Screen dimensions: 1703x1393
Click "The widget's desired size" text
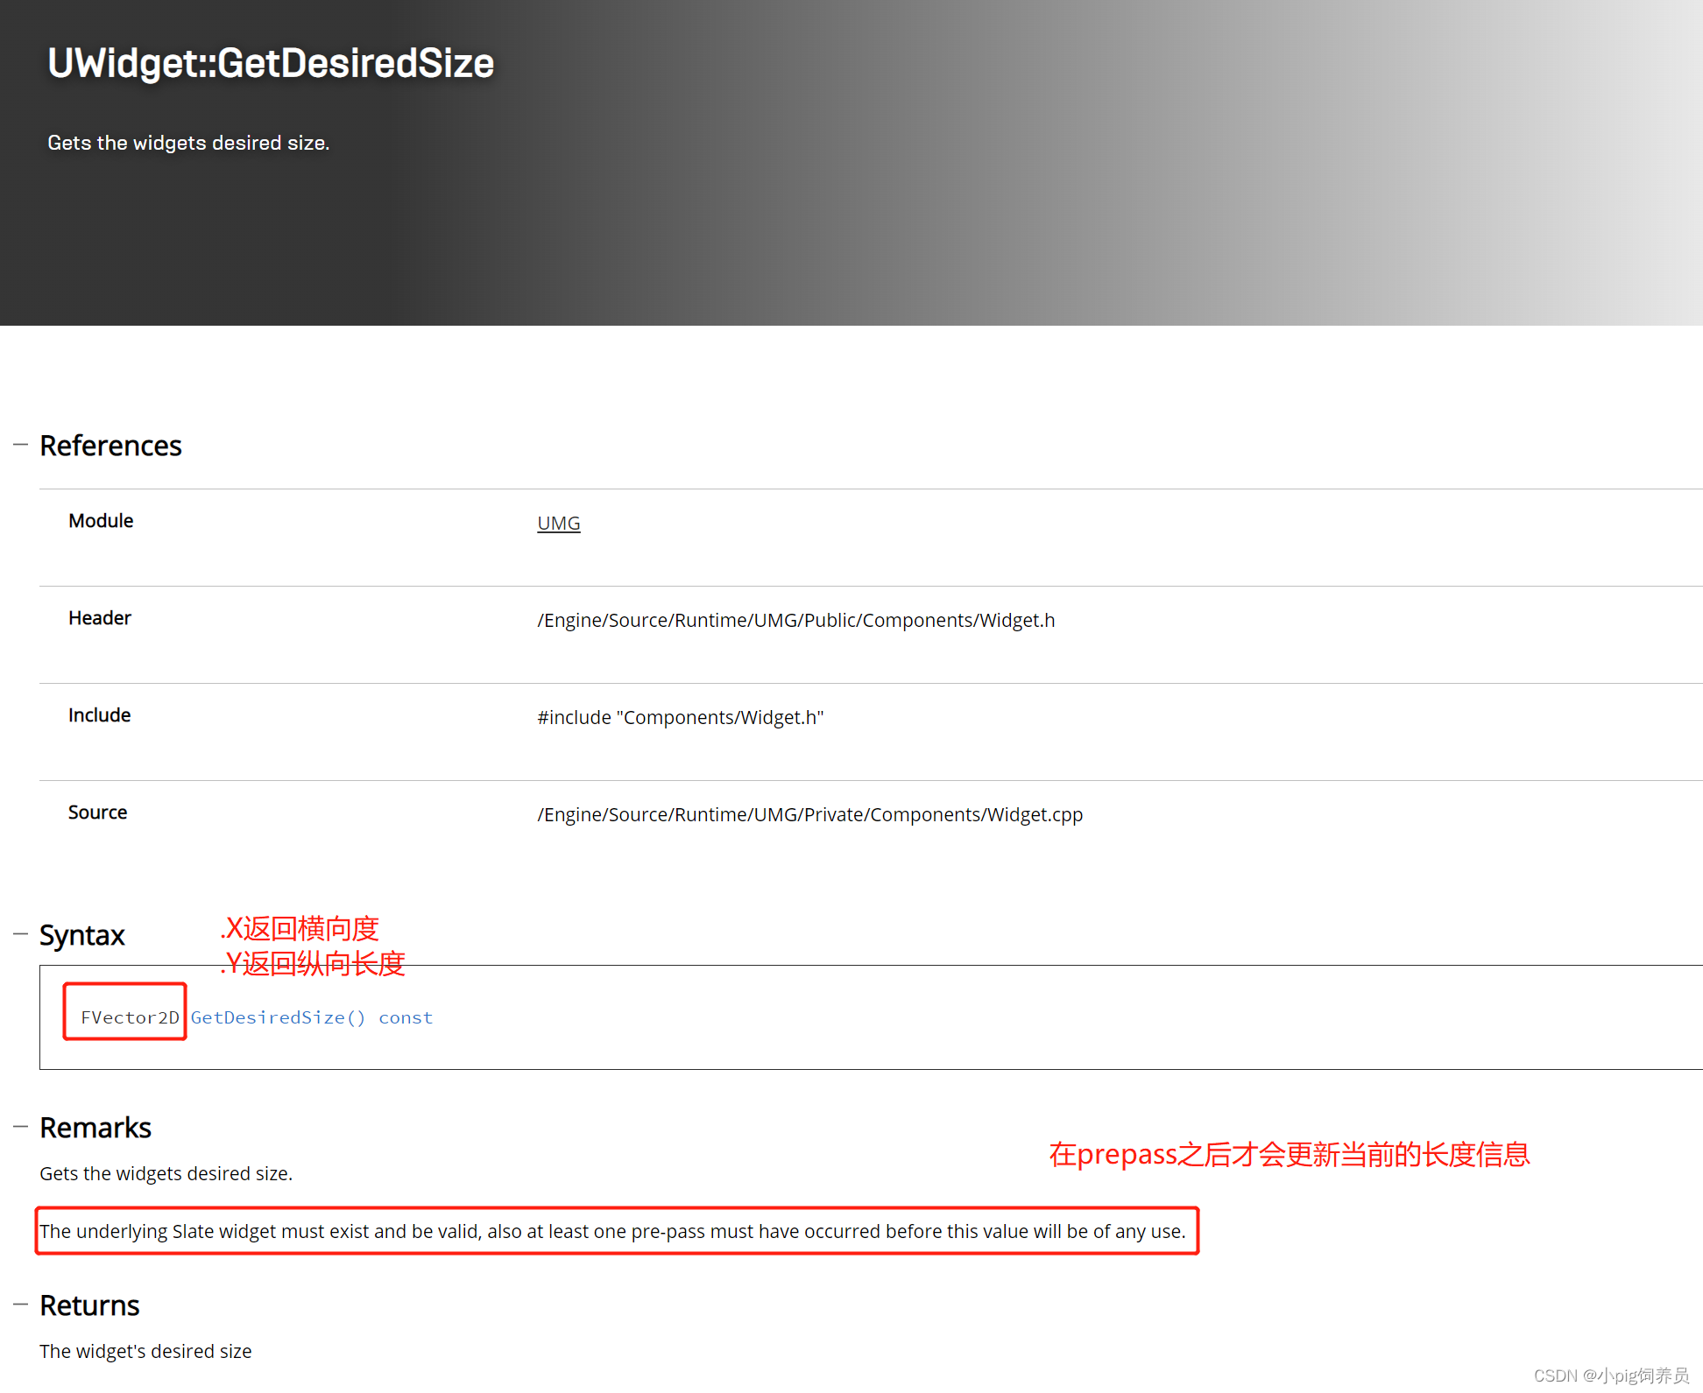[x=146, y=1351]
